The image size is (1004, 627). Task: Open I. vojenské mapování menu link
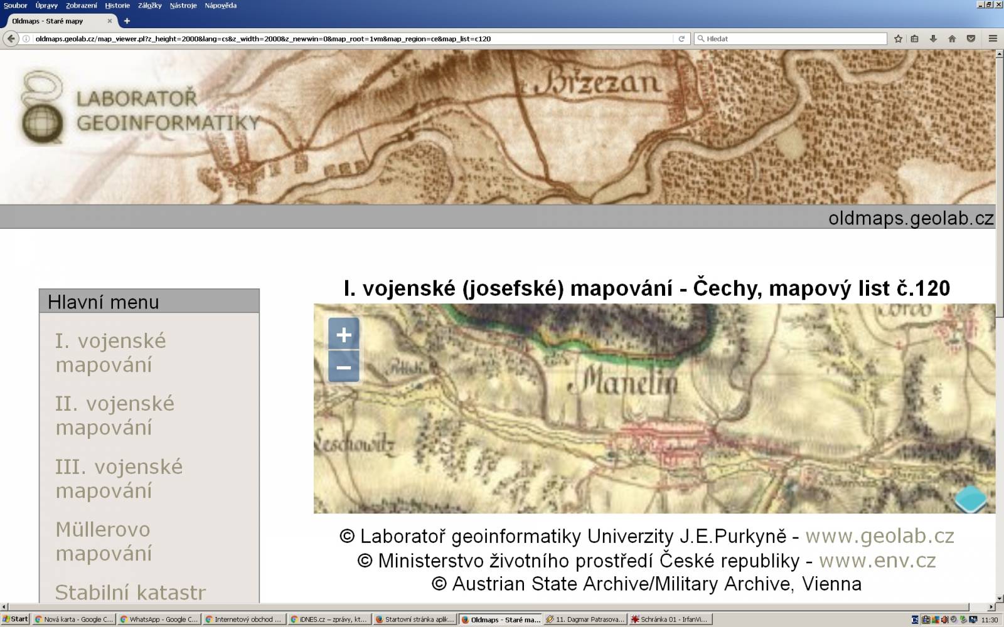point(110,353)
